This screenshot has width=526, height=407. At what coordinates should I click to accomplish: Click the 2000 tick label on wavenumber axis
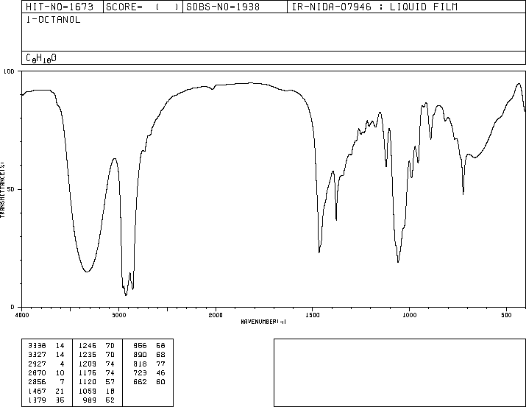point(216,315)
